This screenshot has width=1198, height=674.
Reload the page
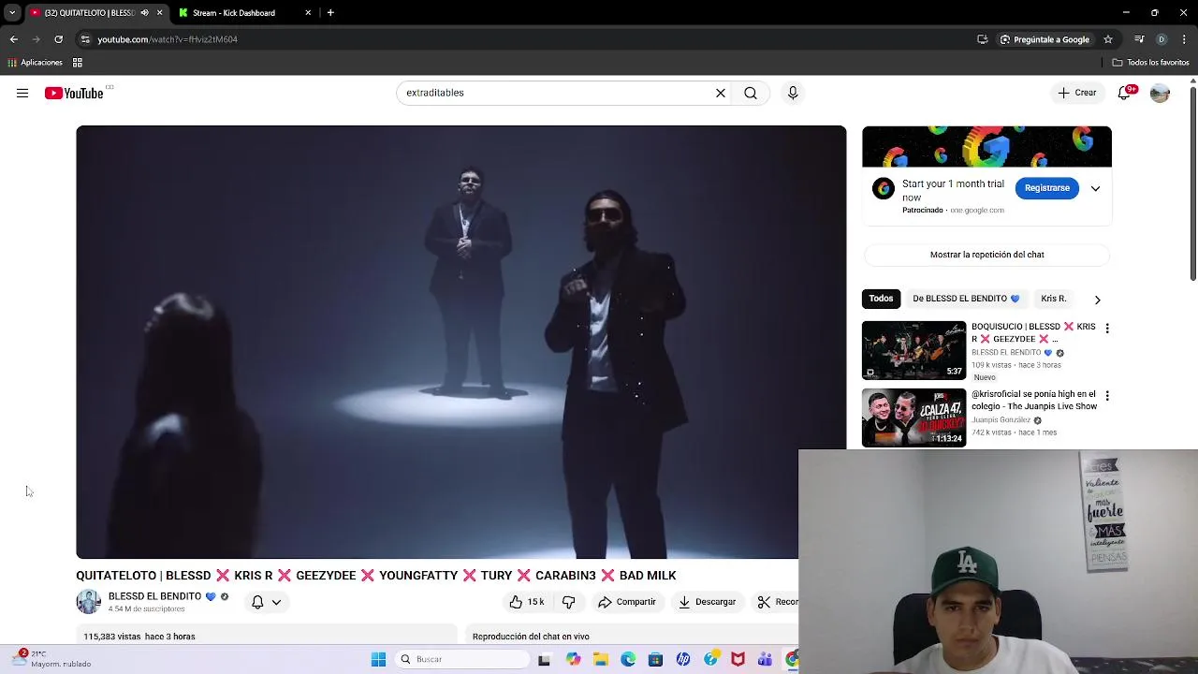tap(58, 39)
